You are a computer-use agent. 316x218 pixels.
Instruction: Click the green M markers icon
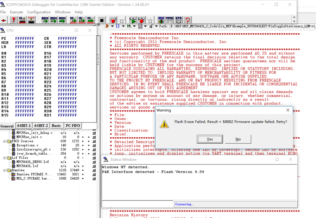point(129,26)
